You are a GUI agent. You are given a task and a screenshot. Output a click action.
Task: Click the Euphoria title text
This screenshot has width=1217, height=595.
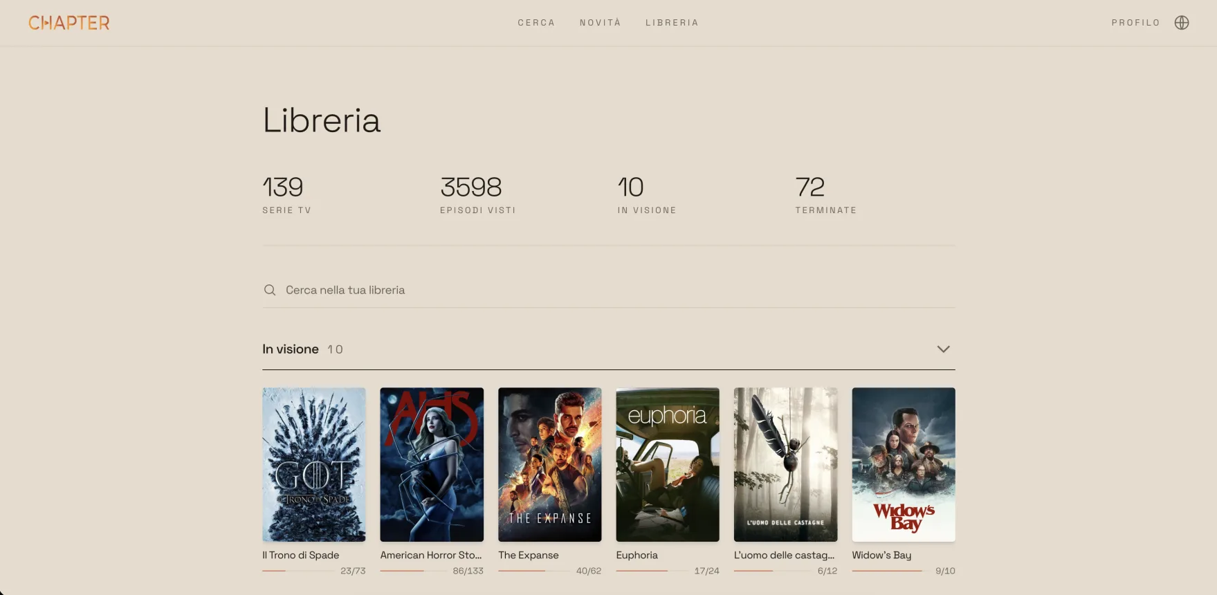(x=637, y=555)
